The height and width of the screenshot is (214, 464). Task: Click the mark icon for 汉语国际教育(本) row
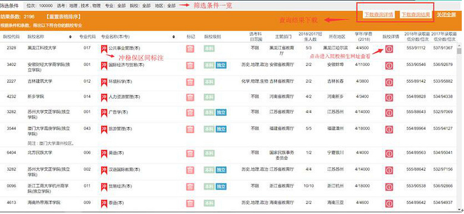(x=190, y=170)
